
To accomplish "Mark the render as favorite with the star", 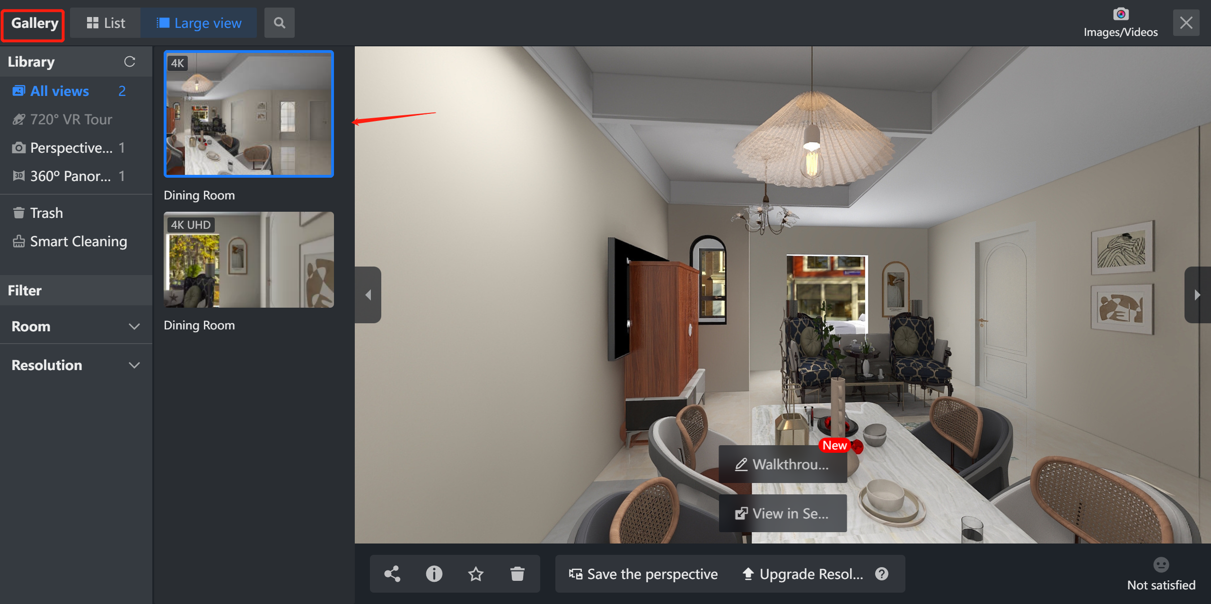I will point(475,574).
